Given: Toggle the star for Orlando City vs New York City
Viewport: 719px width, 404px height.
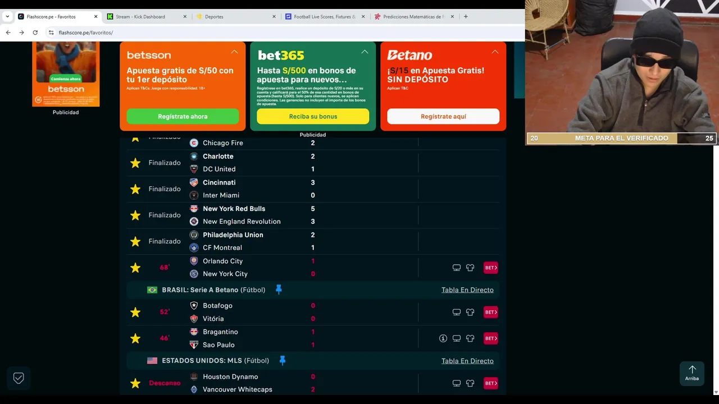Looking at the screenshot, I should tap(135, 268).
